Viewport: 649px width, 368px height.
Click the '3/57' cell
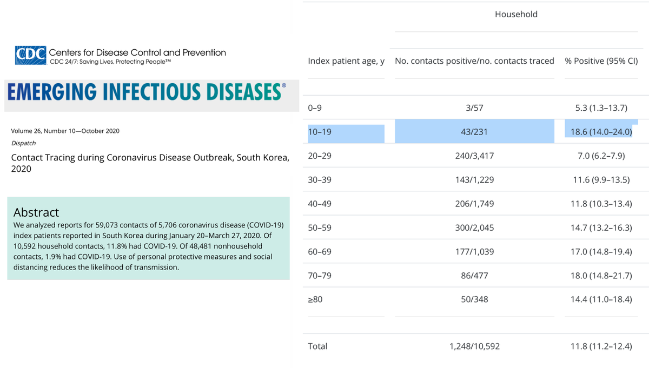tap(474, 108)
